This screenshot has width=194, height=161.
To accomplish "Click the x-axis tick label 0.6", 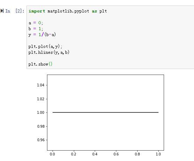I will coord(116,154).
